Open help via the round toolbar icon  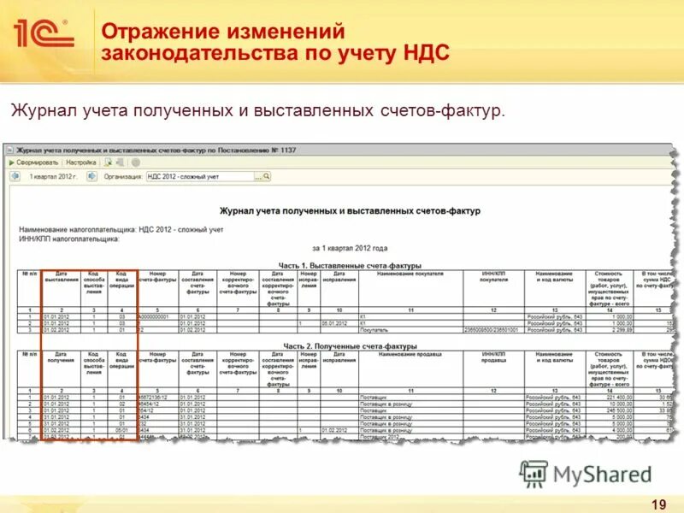[134, 161]
